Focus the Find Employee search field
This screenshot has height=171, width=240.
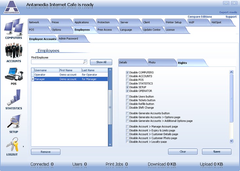click(x=59, y=62)
